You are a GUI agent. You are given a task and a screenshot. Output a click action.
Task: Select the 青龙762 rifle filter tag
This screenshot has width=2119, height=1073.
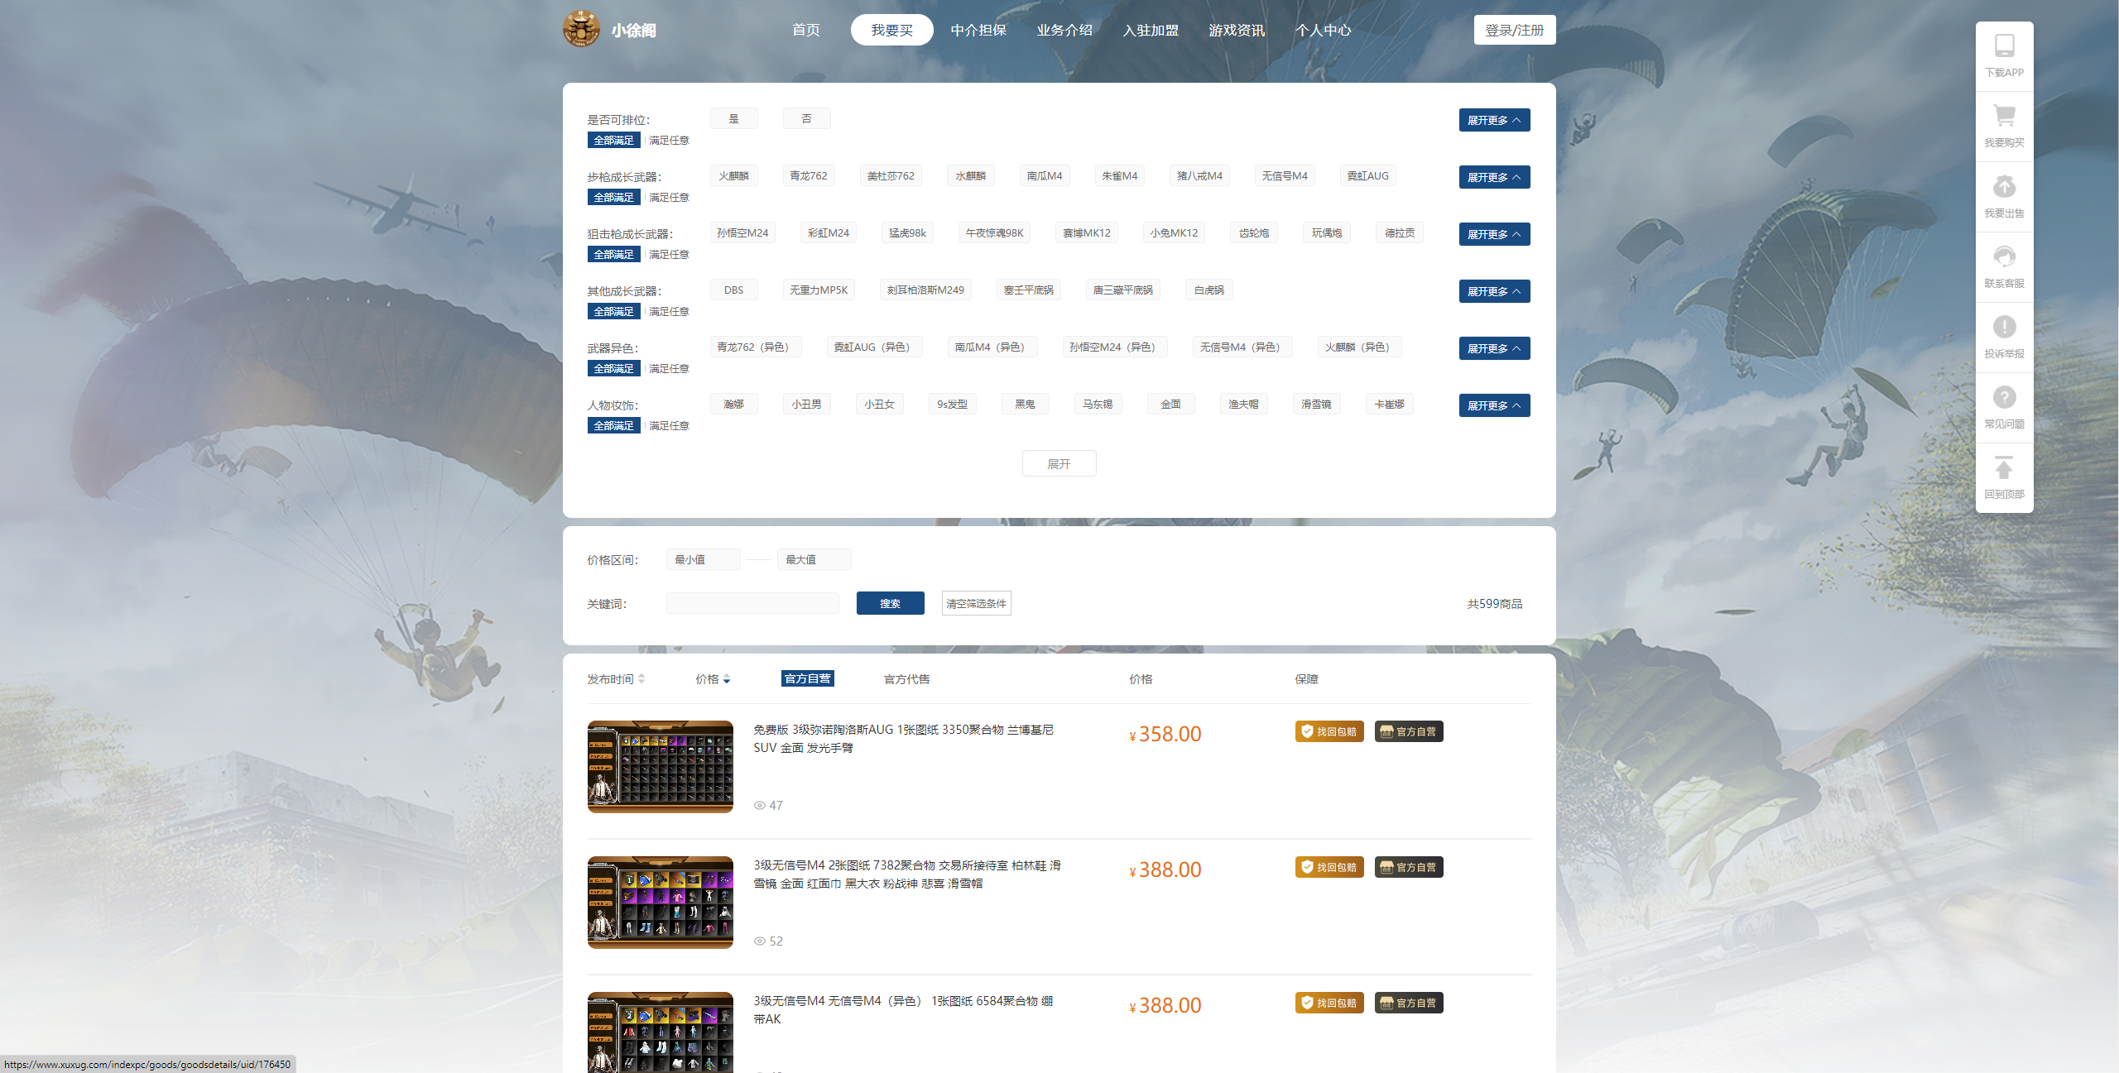809,176
